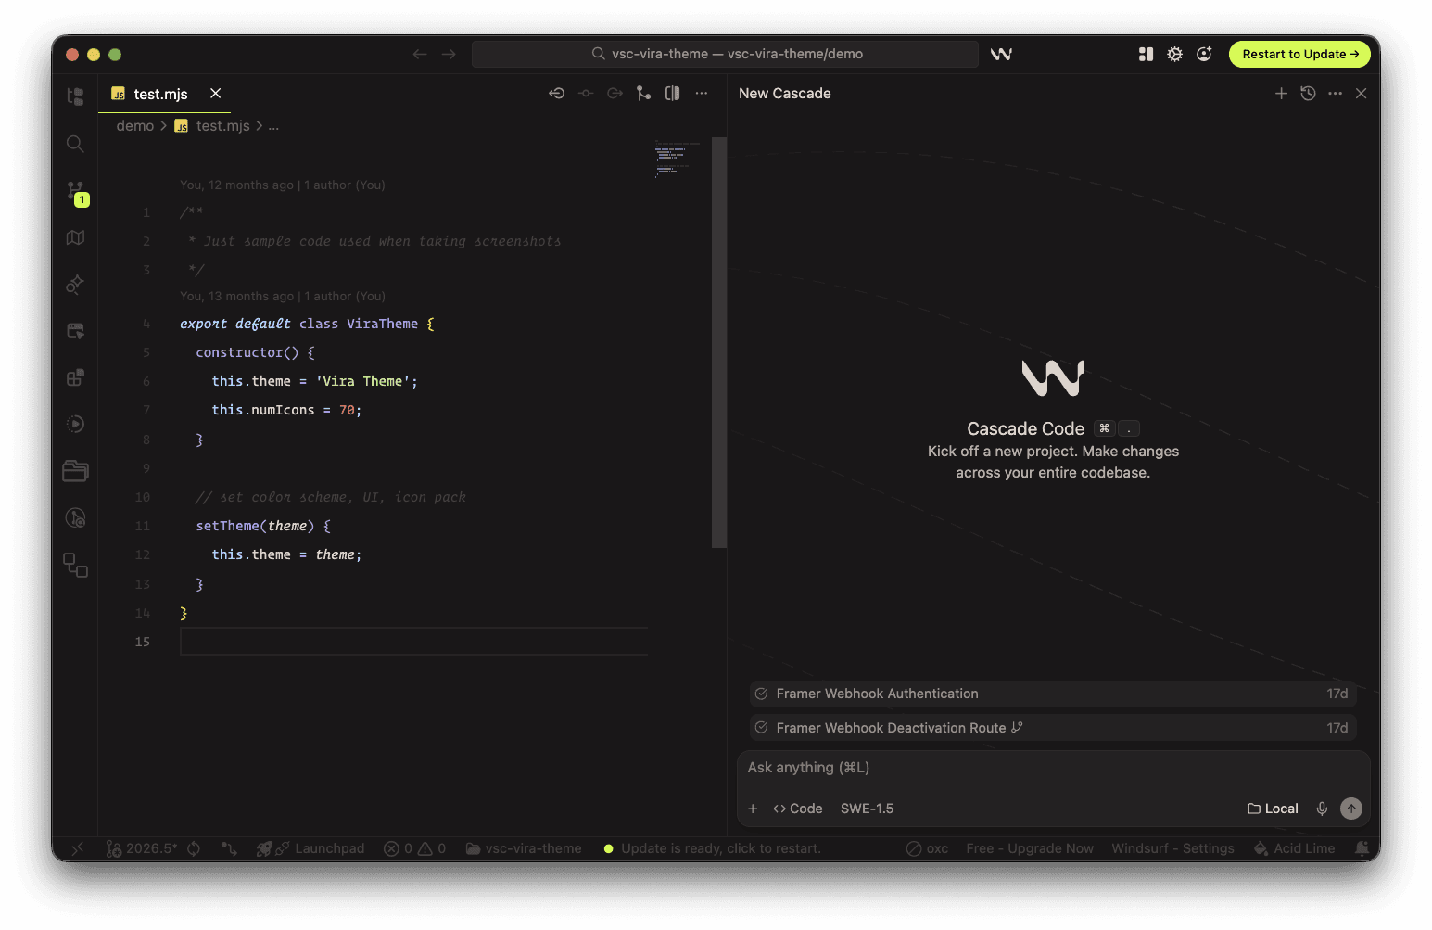Open the account profile icon in title bar
Screen dimensions: 1432x930
pyautogui.click(x=1204, y=55)
